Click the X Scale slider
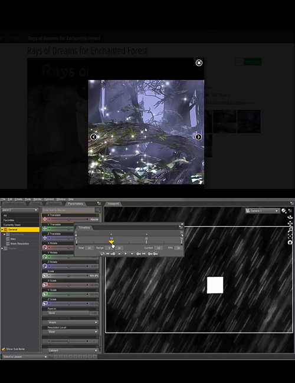 (68, 285)
